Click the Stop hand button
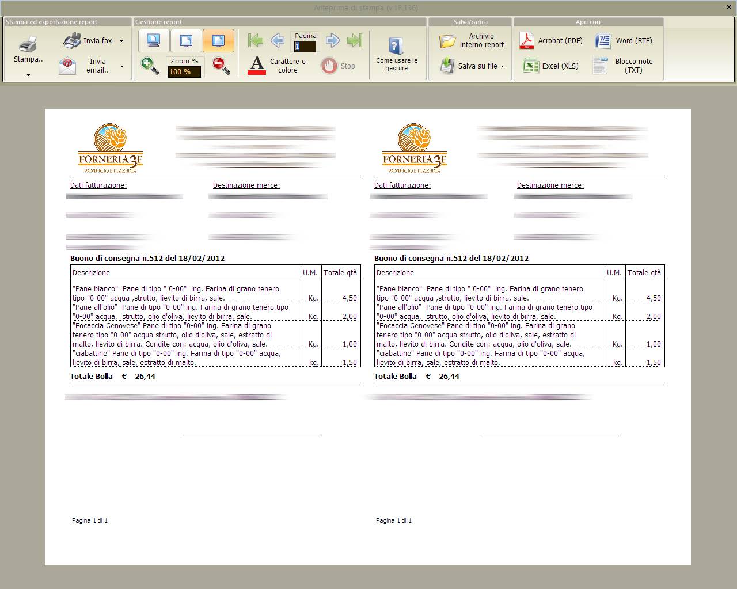 pyautogui.click(x=338, y=66)
